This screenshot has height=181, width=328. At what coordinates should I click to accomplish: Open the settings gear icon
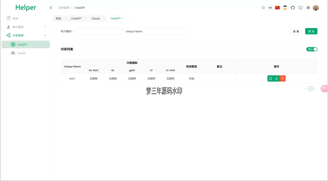pos(308,8)
